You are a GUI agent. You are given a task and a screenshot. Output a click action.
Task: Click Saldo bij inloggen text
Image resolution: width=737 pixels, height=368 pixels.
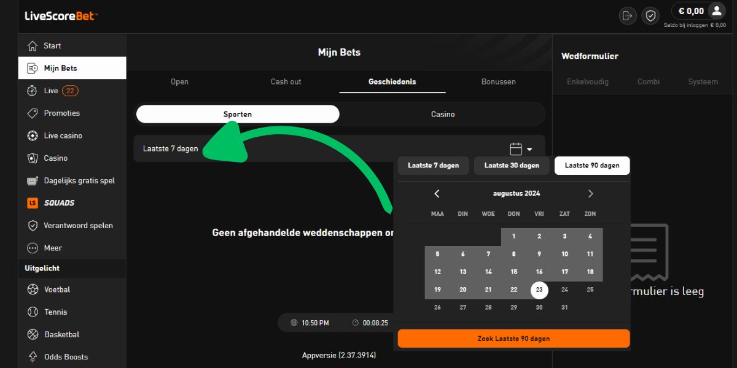pyautogui.click(x=695, y=26)
